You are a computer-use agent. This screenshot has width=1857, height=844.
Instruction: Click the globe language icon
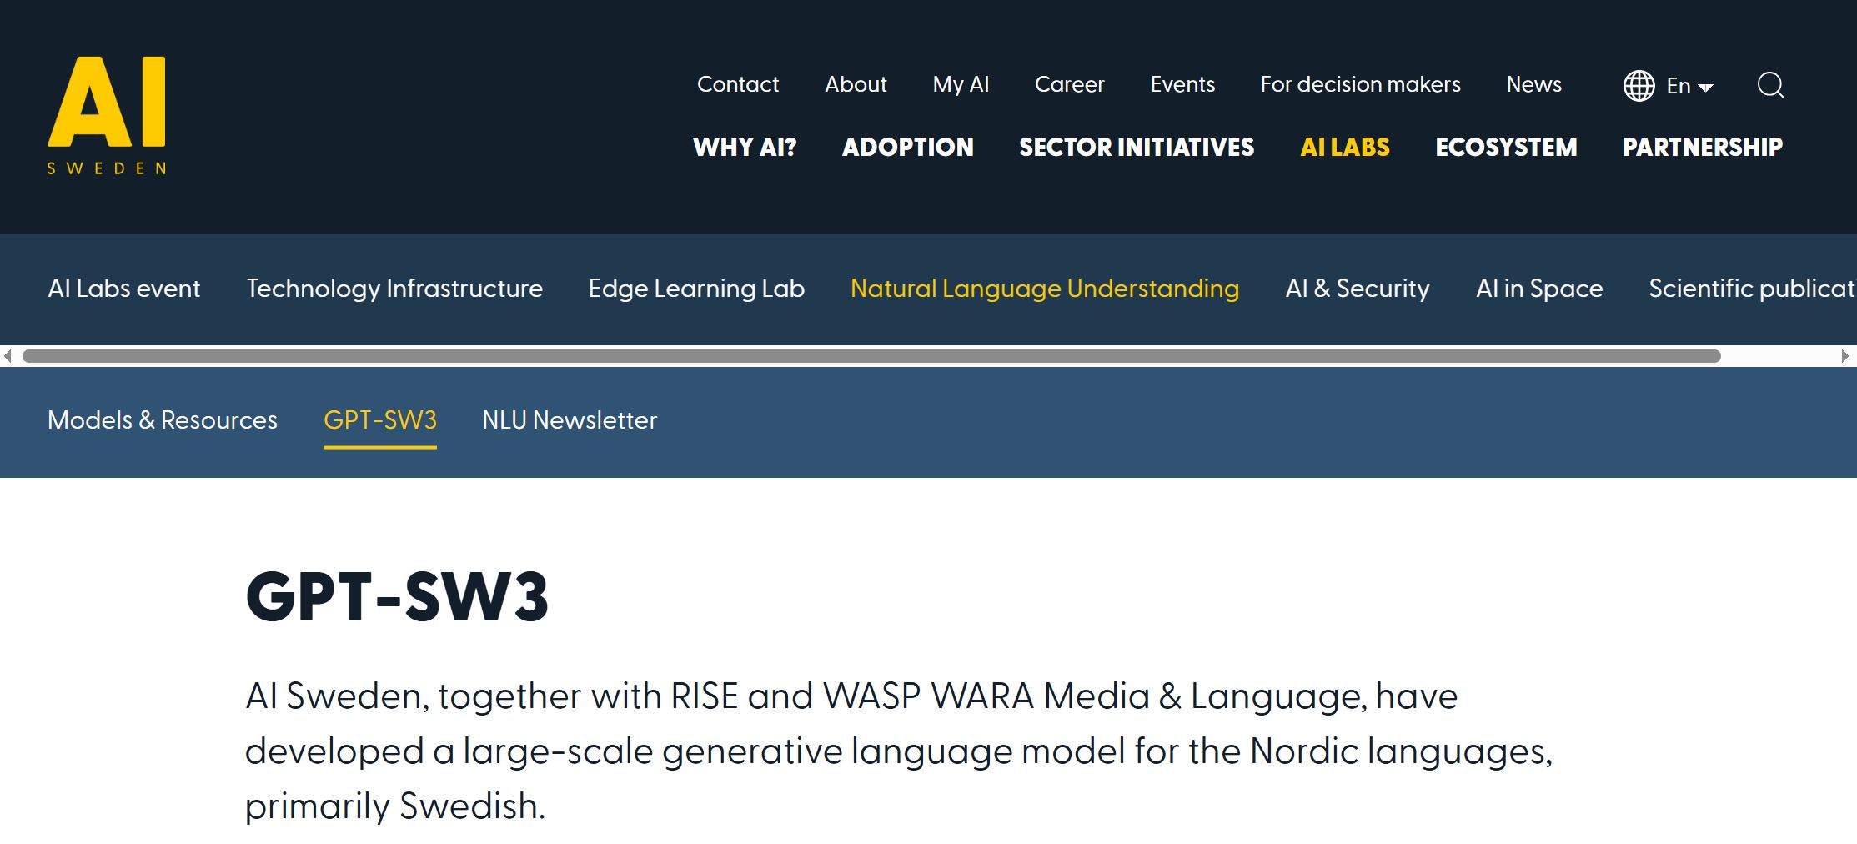pyautogui.click(x=1639, y=85)
